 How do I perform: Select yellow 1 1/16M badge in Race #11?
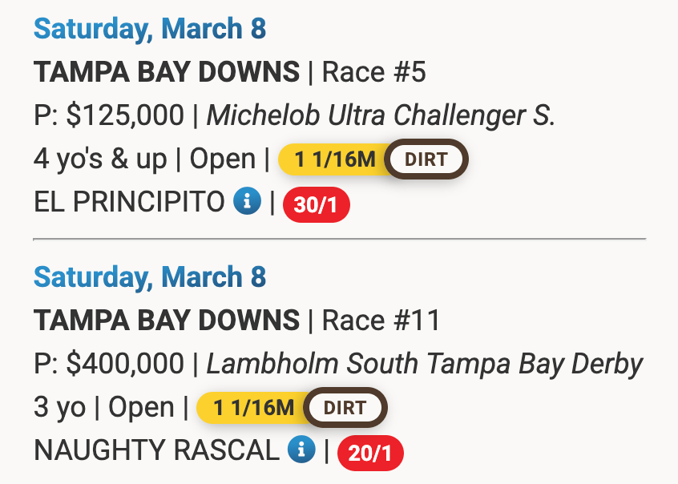[x=254, y=408]
